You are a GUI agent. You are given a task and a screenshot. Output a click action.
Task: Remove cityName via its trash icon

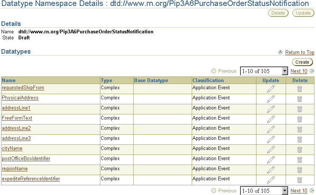300,150
